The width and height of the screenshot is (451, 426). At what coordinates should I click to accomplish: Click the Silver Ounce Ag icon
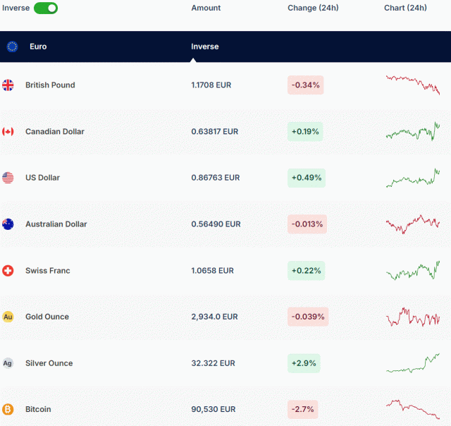click(x=8, y=363)
